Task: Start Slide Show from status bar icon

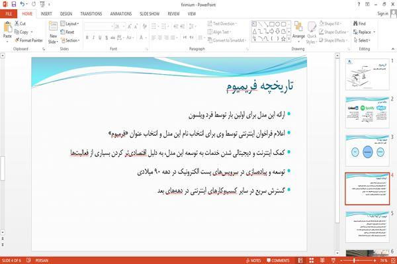Action: coord(333,260)
